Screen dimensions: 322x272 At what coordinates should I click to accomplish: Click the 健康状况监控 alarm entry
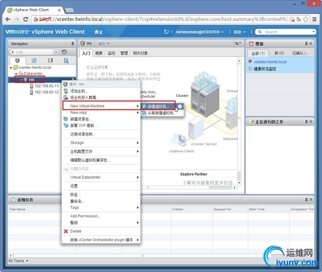click(265, 69)
